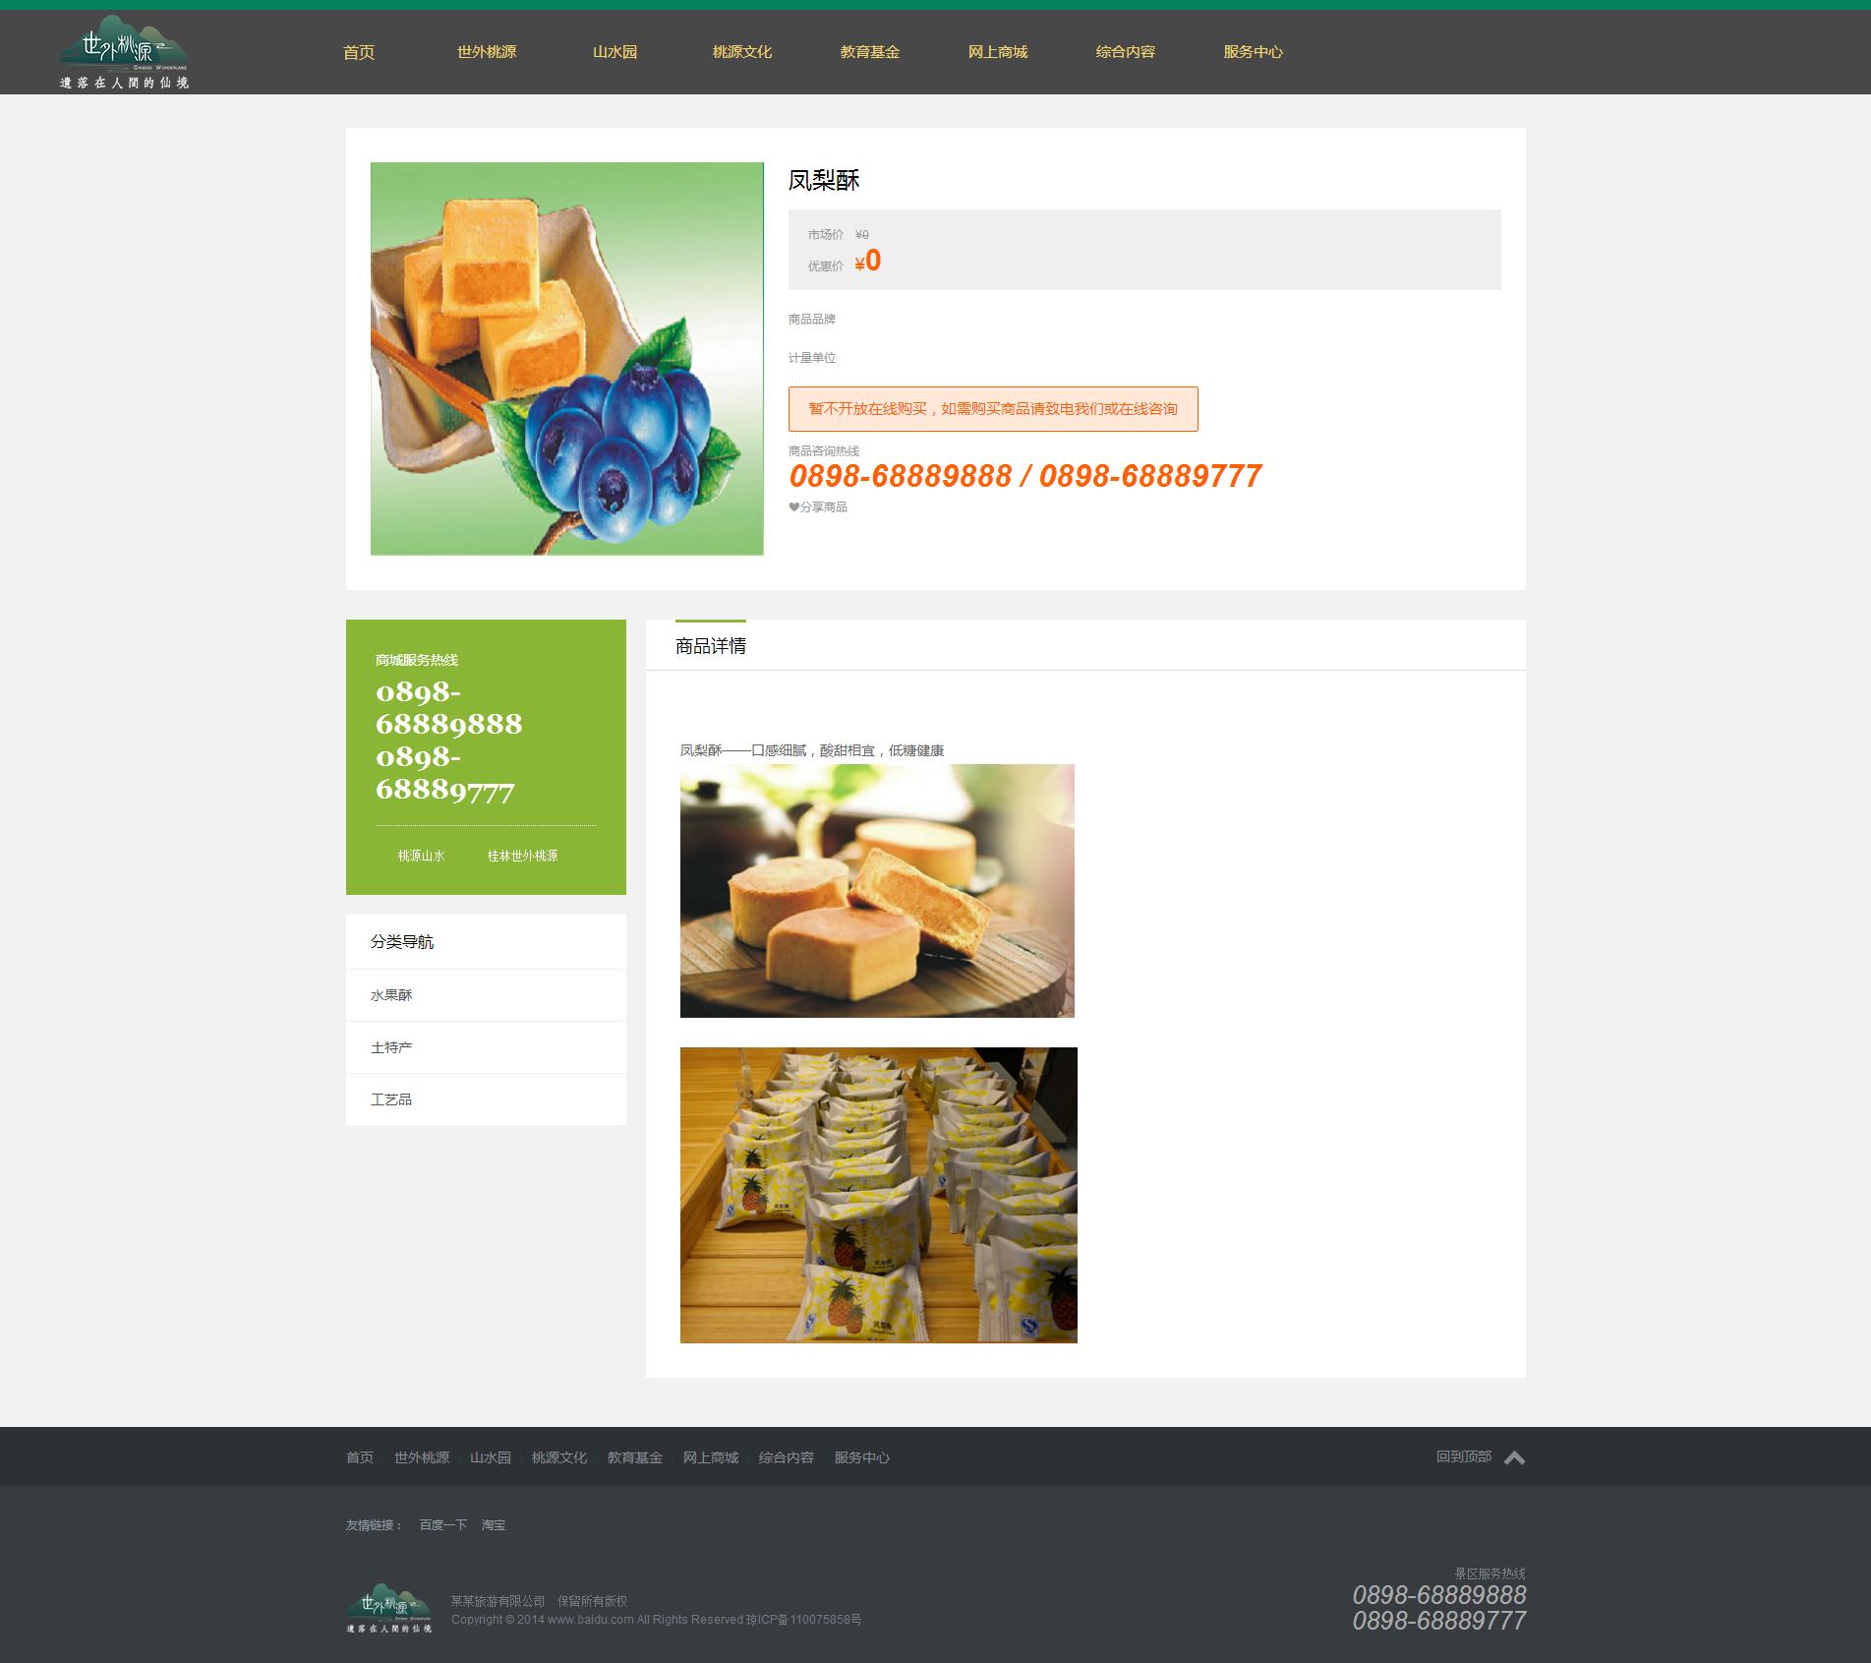This screenshot has height=1663, width=1871.
Task: Click the heart share product icon
Action: pos(793,507)
